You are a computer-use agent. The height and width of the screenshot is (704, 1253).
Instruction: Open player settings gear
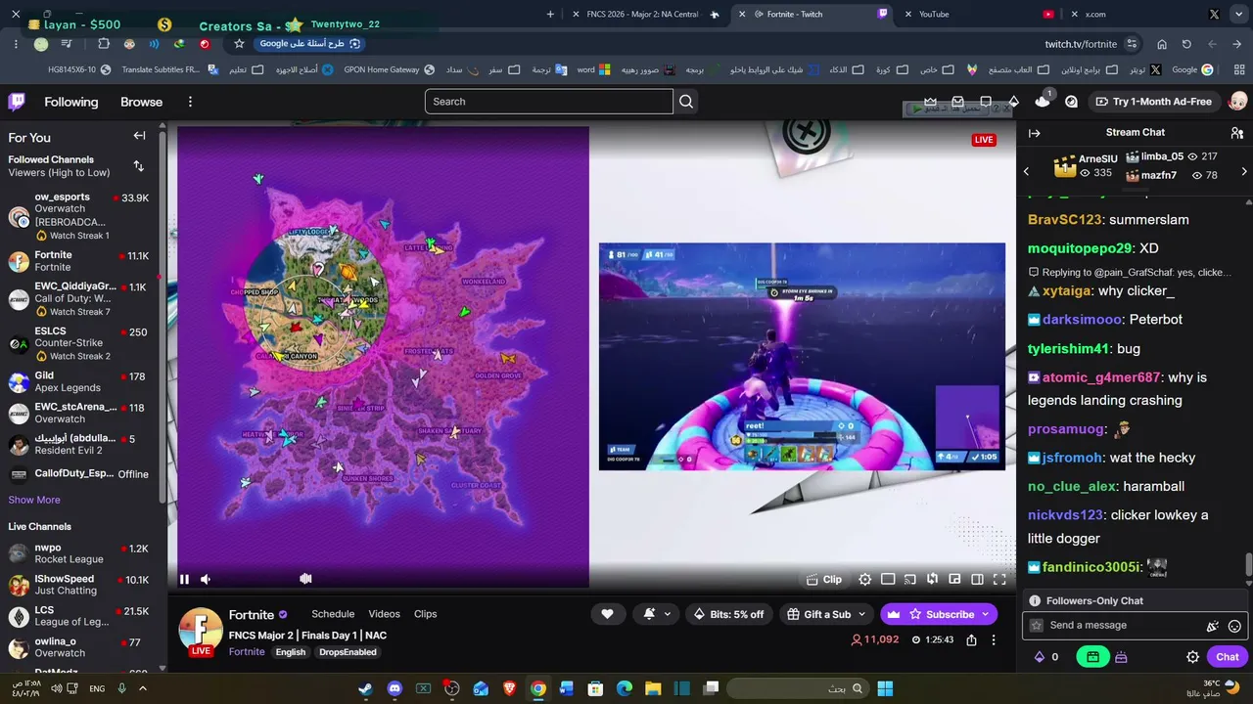(x=865, y=579)
